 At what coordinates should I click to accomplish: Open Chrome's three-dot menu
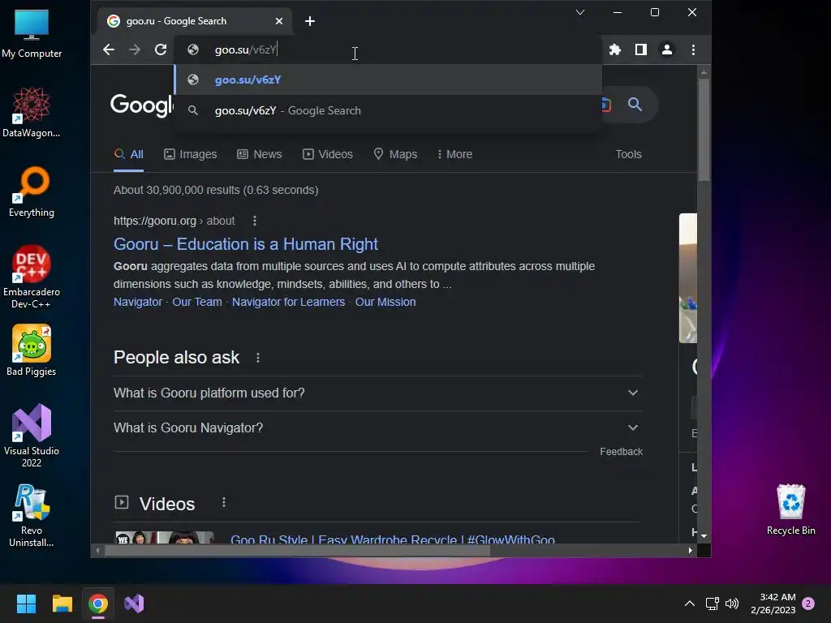point(693,49)
